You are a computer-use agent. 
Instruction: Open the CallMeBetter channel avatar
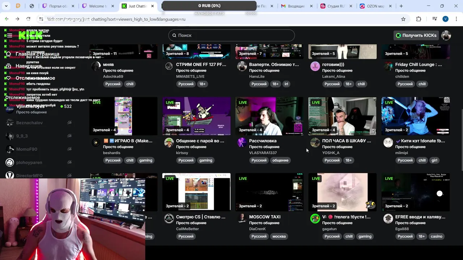[169, 218]
